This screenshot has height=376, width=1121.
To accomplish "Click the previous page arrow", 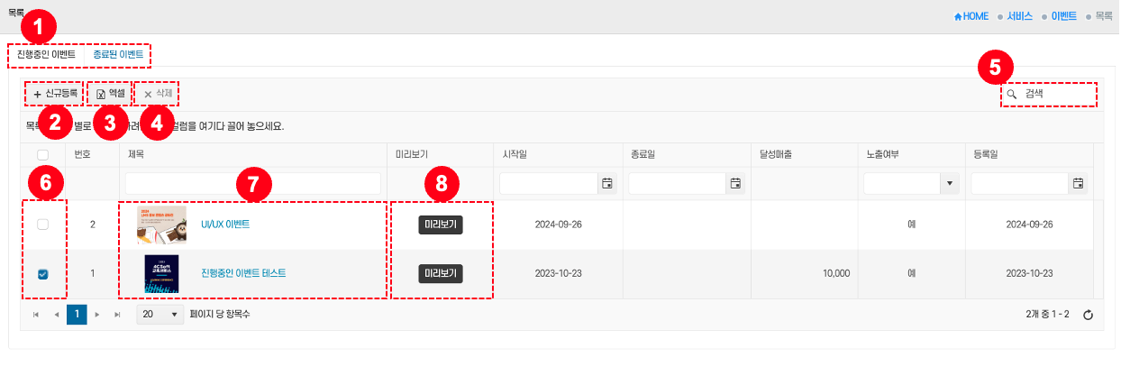I will [56, 315].
